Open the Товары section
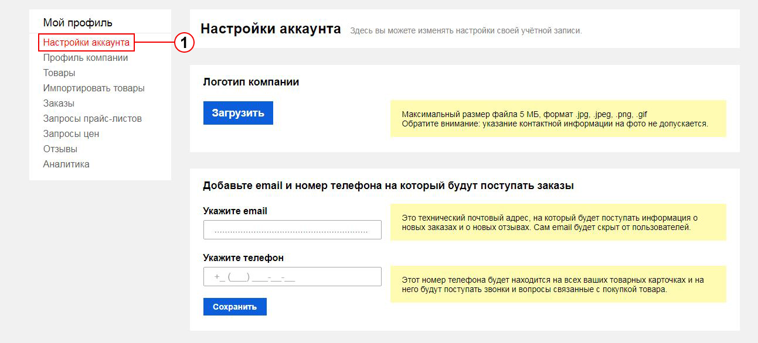 click(59, 73)
